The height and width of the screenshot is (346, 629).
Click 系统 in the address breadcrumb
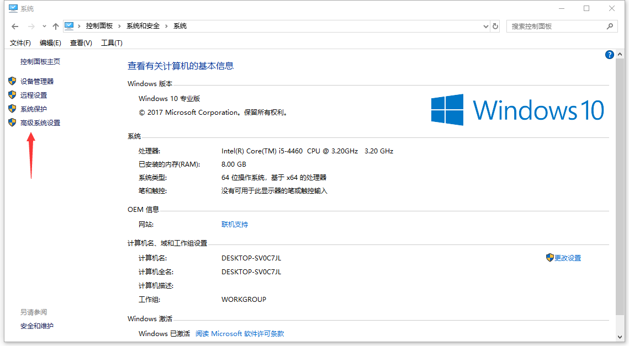point(179,26)
